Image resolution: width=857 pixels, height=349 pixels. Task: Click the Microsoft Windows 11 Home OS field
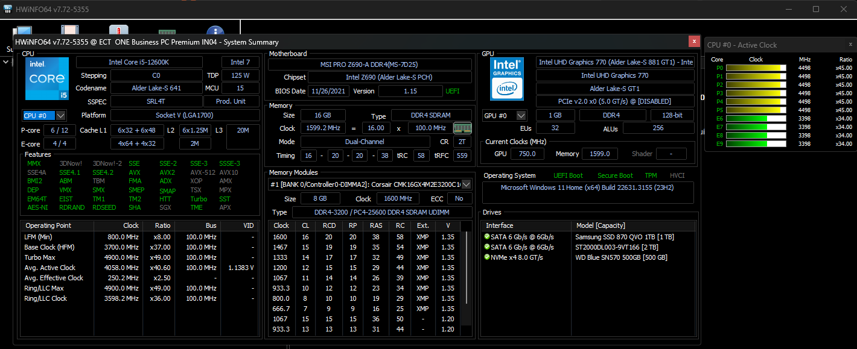coord(588,193)
